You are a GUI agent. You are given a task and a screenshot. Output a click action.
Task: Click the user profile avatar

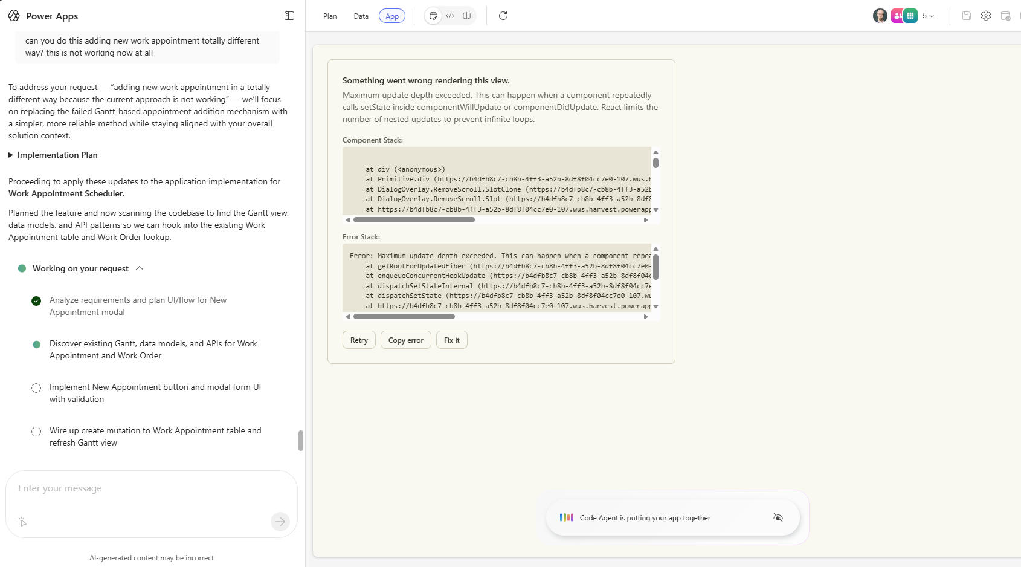[x=880, y=16]
